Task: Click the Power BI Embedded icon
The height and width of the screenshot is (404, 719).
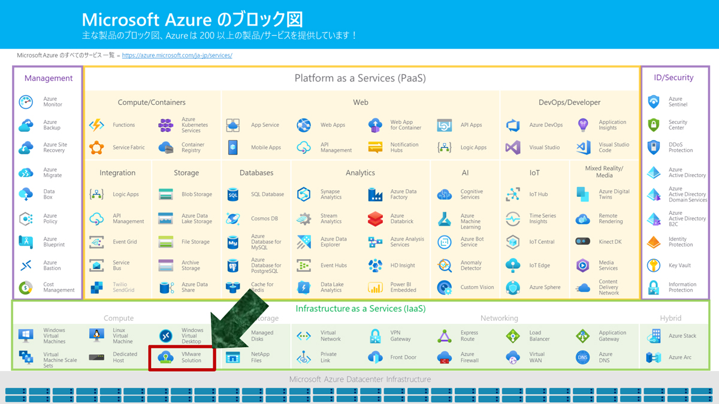Action: pyautogui.click(x=375, y=287)
